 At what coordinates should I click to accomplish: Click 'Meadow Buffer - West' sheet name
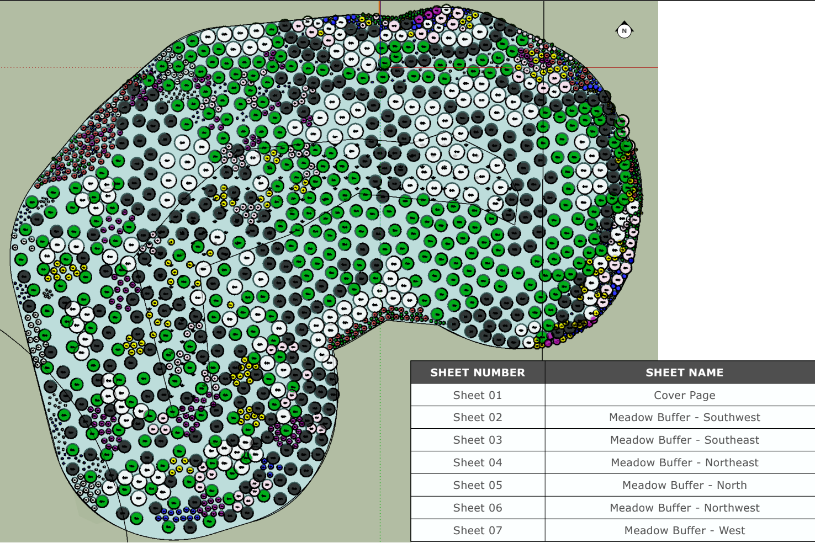point(685,530)
